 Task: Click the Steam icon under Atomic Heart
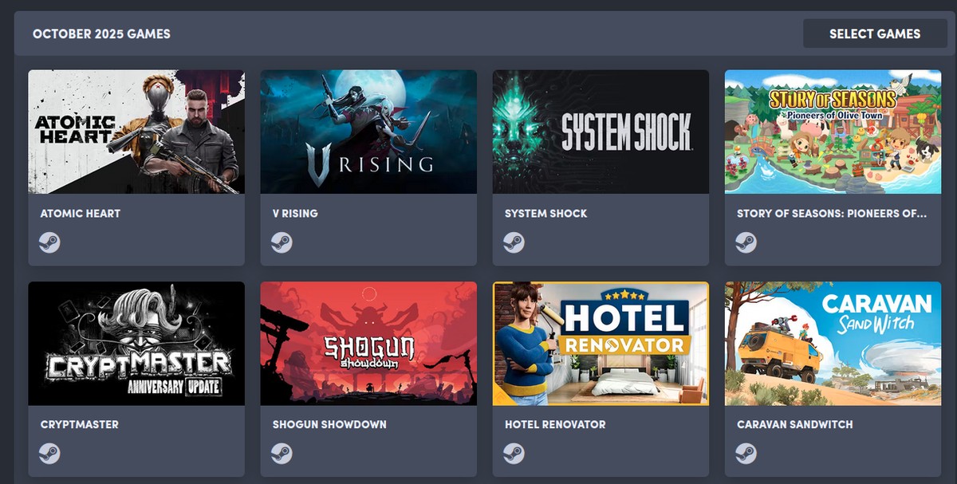click(x=49, y=242)
